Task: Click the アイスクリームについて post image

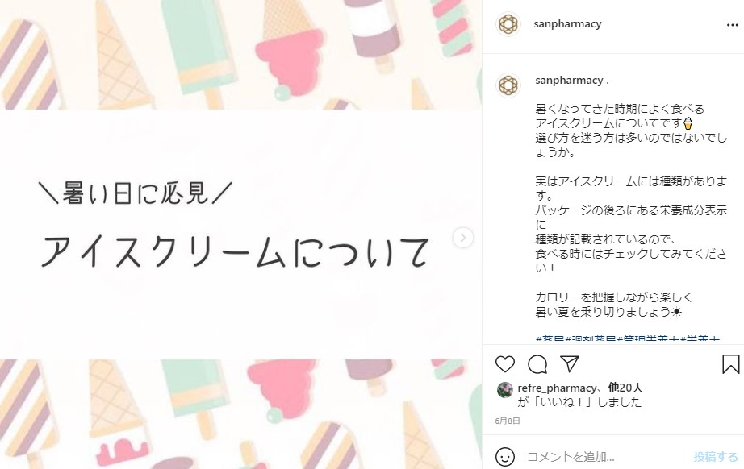Action: tap(240, 234)
